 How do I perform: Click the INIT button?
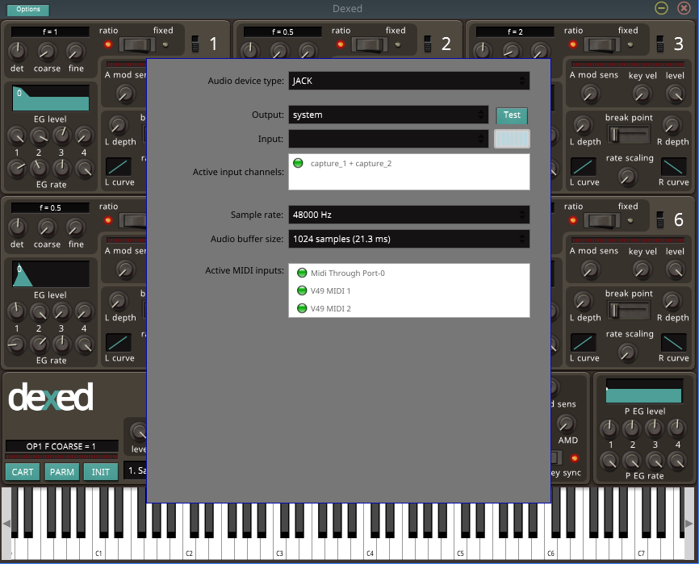tap(101, 472)
